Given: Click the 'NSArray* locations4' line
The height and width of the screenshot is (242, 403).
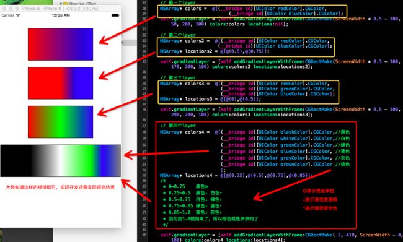Looking at the screenshot, I should coord(236,176).
